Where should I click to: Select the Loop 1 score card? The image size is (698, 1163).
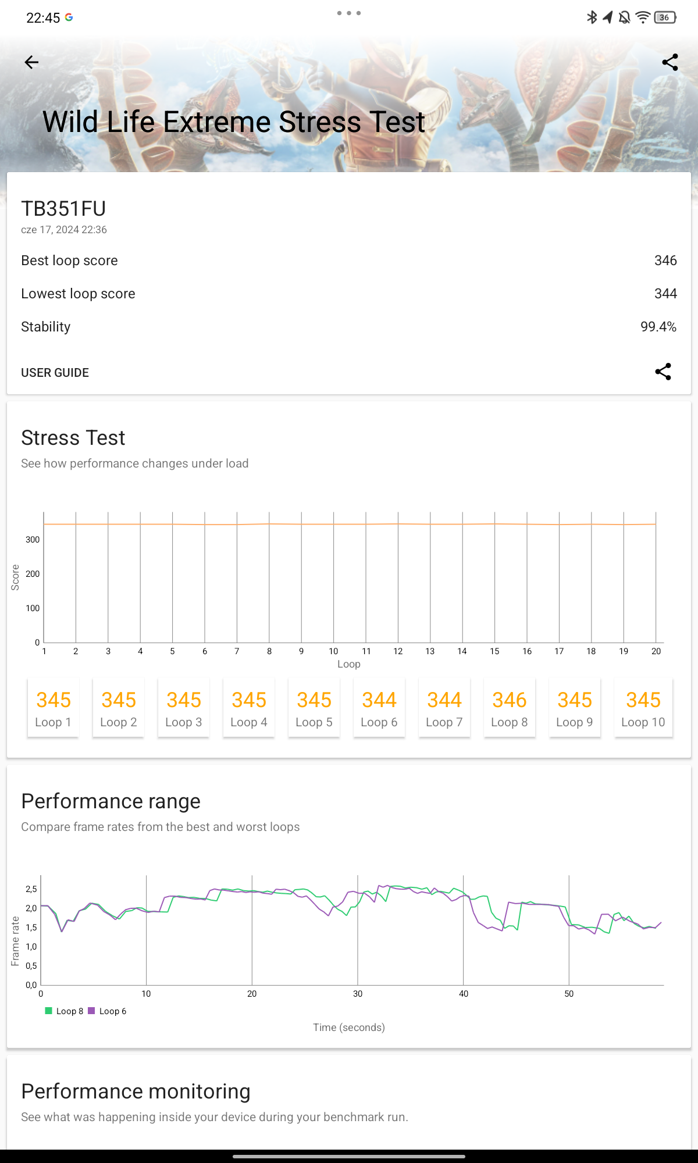53,708
